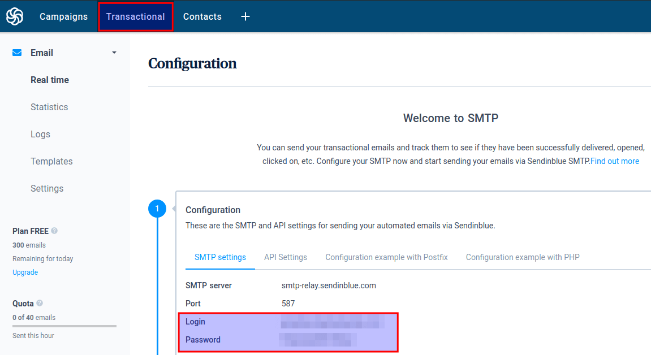Open Settings in the sidebar
Image resolution: width=651 pixels, height=355 pixels.
pos(47,188)
